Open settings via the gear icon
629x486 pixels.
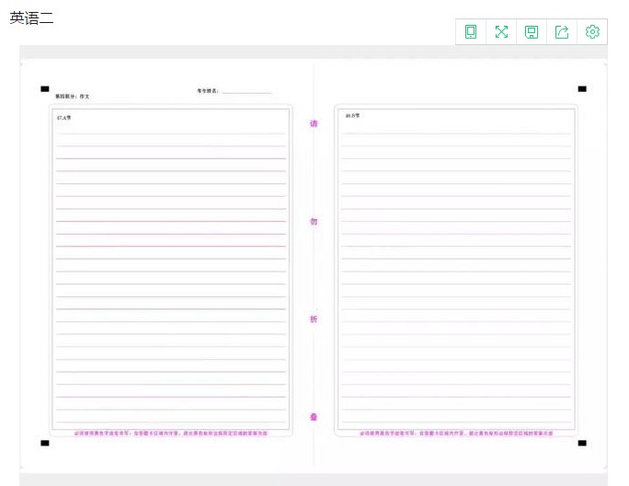(x=592, y=32)
